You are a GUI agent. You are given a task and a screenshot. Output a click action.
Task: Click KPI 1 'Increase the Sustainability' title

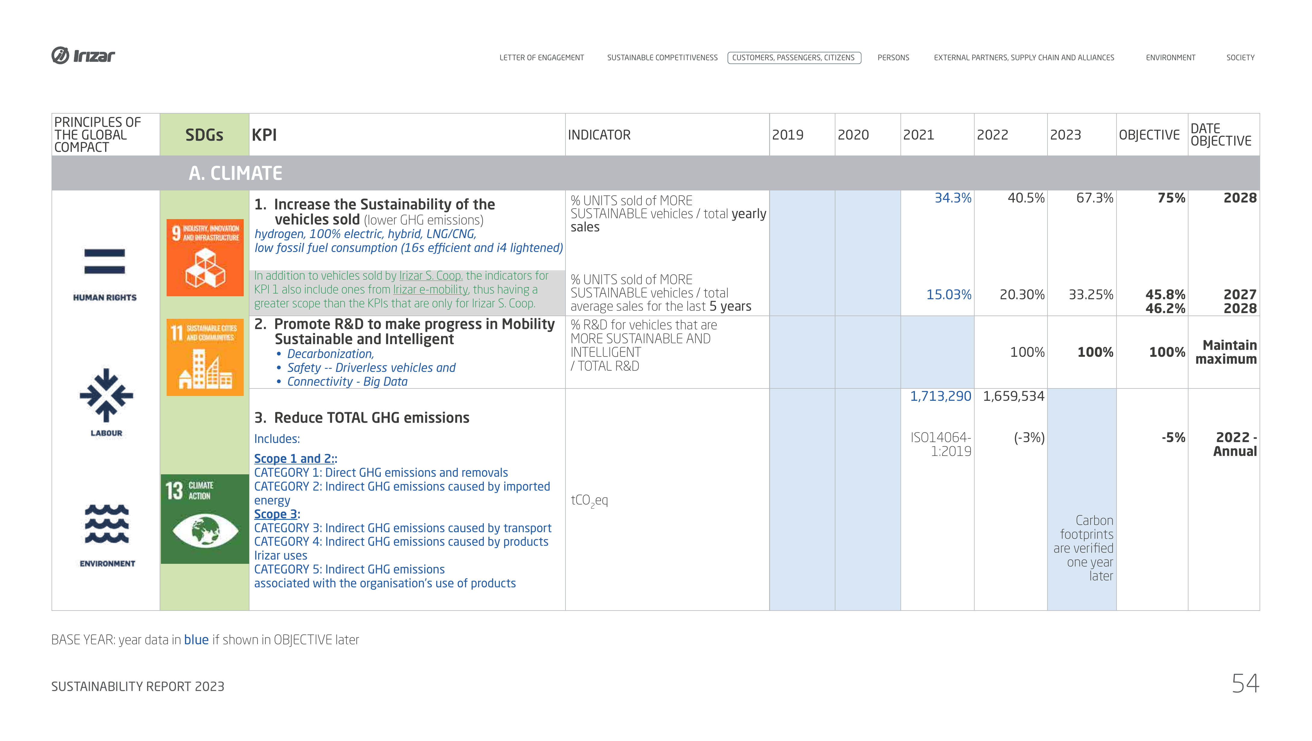pos(374,212)
